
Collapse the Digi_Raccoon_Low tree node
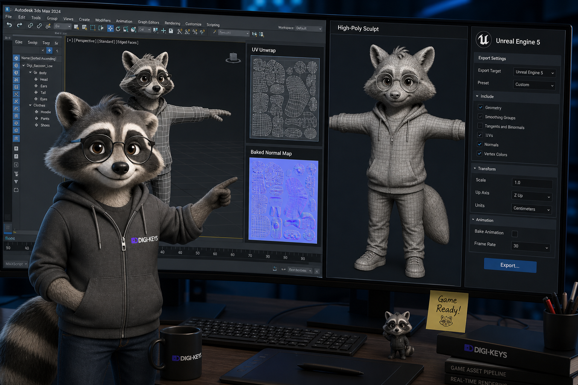pyautogui.click(x=23, y=65)
